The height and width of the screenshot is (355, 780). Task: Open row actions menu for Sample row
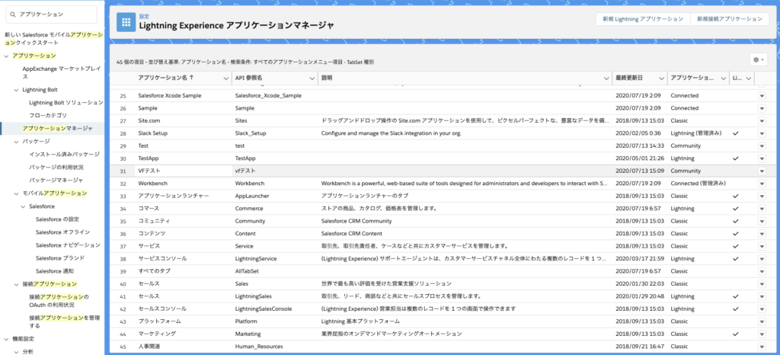tap(762, 108)
